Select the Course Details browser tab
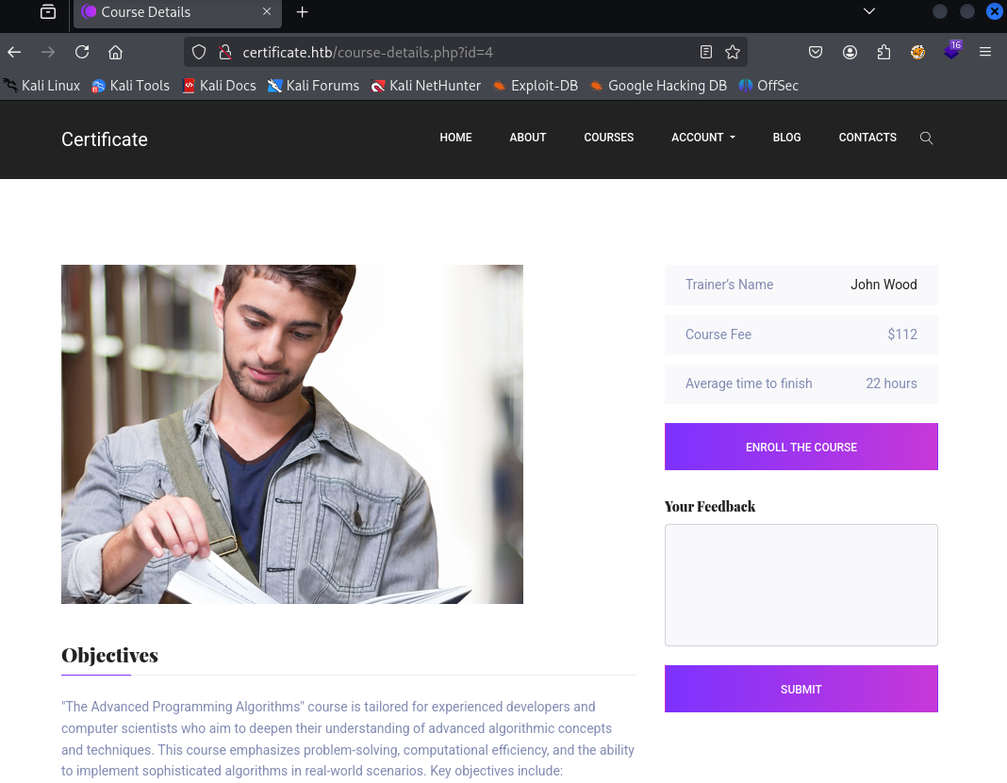The width and height of the screenshot is (1007, 783). [170, 12]
